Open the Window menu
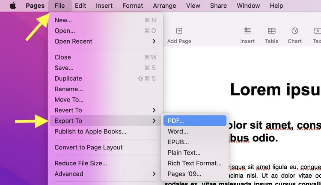 pos(248,6)
